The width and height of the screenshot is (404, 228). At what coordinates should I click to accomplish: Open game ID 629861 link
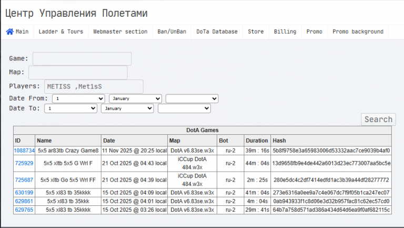pyautogui.click(x=24, y=201)
